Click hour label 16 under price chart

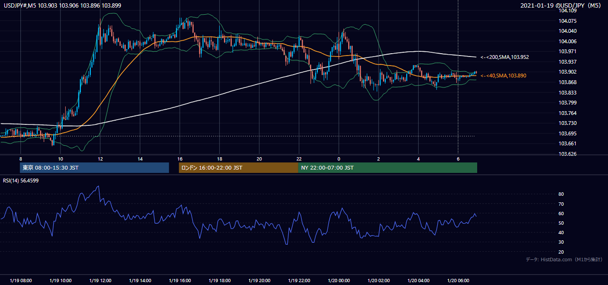point(180,159)
